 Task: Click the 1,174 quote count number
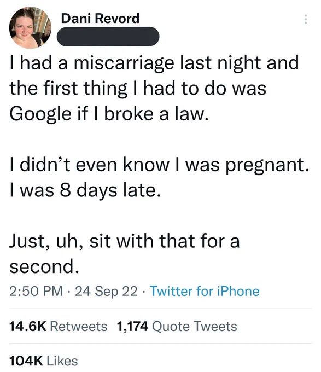pyautogui.click(x=132, y=326)
